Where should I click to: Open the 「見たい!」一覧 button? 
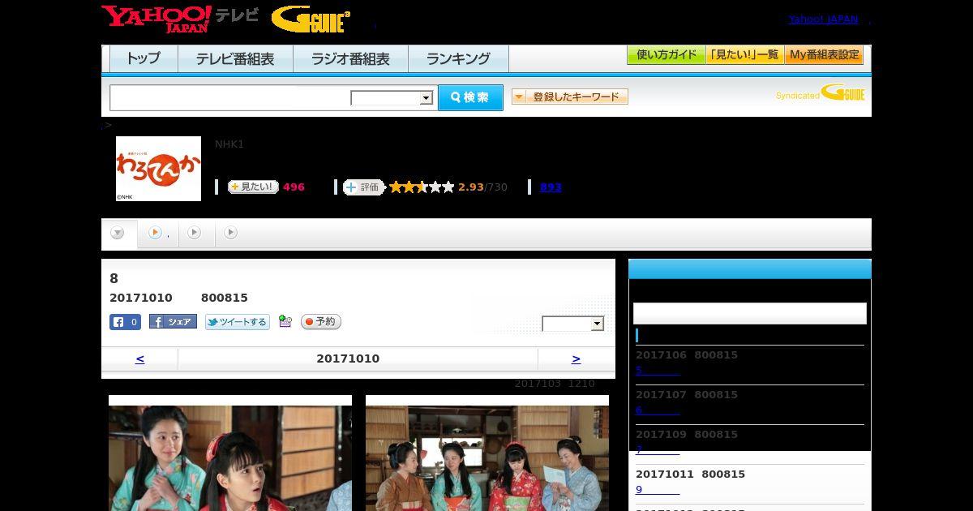click(744, 55)
